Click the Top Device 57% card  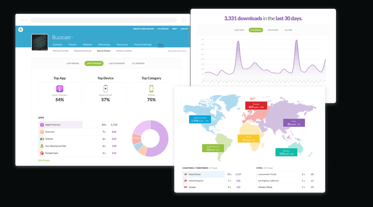105,93
